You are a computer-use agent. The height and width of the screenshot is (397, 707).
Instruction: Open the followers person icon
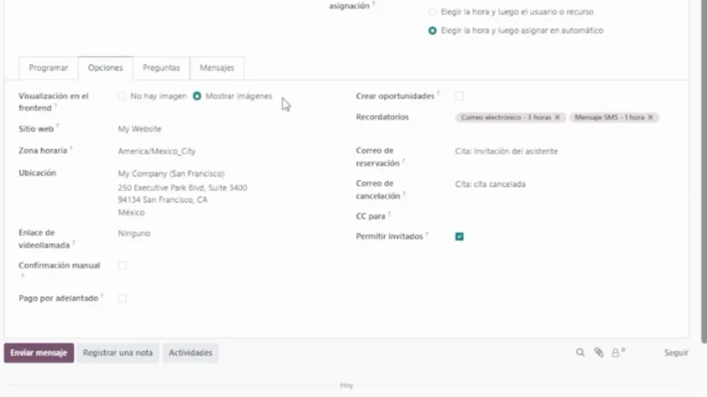coord(616,352)
